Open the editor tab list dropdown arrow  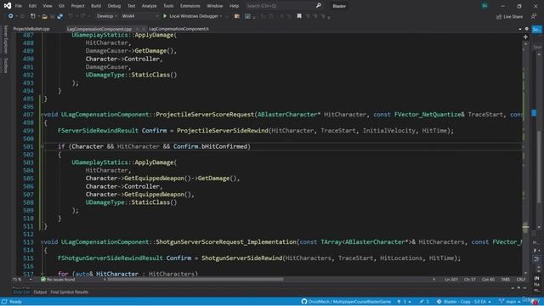tap(520, 29)
